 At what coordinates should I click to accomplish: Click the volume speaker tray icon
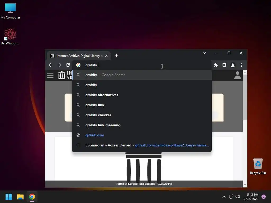click(238, 197)
